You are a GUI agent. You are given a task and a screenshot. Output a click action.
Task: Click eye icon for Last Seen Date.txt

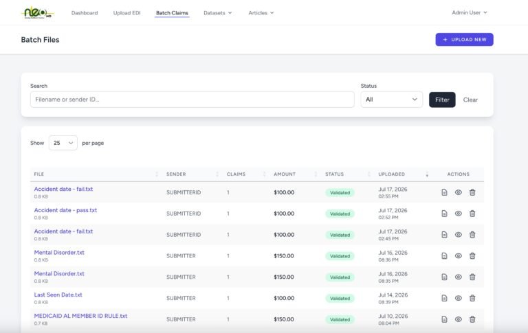459,298
